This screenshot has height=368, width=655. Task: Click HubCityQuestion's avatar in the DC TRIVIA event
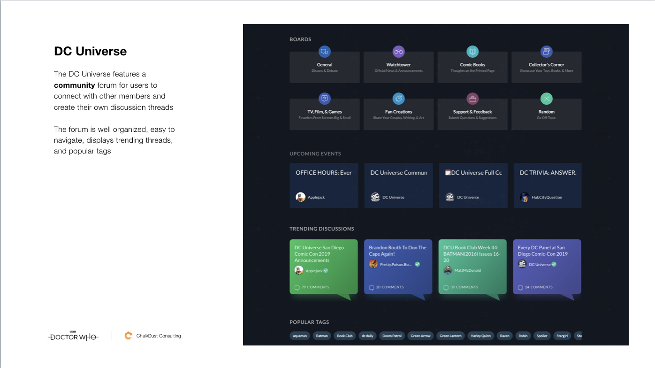click(x=525, y=197)
